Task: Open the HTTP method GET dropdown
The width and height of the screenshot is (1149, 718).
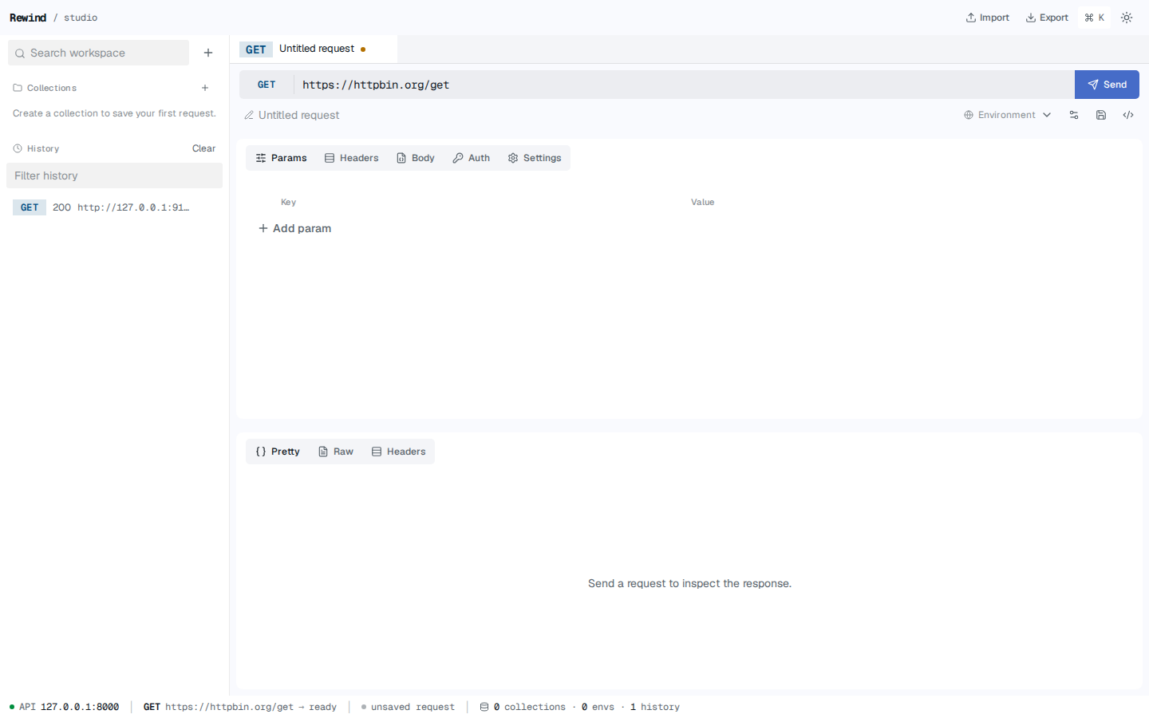Action: [267, 85]
